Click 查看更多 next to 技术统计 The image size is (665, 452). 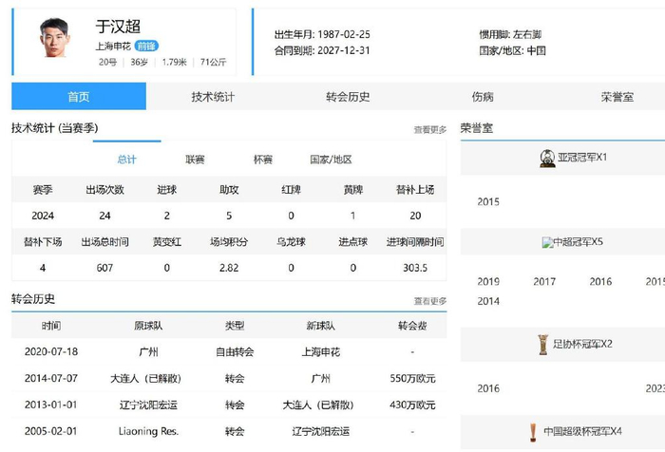(430, 130)
